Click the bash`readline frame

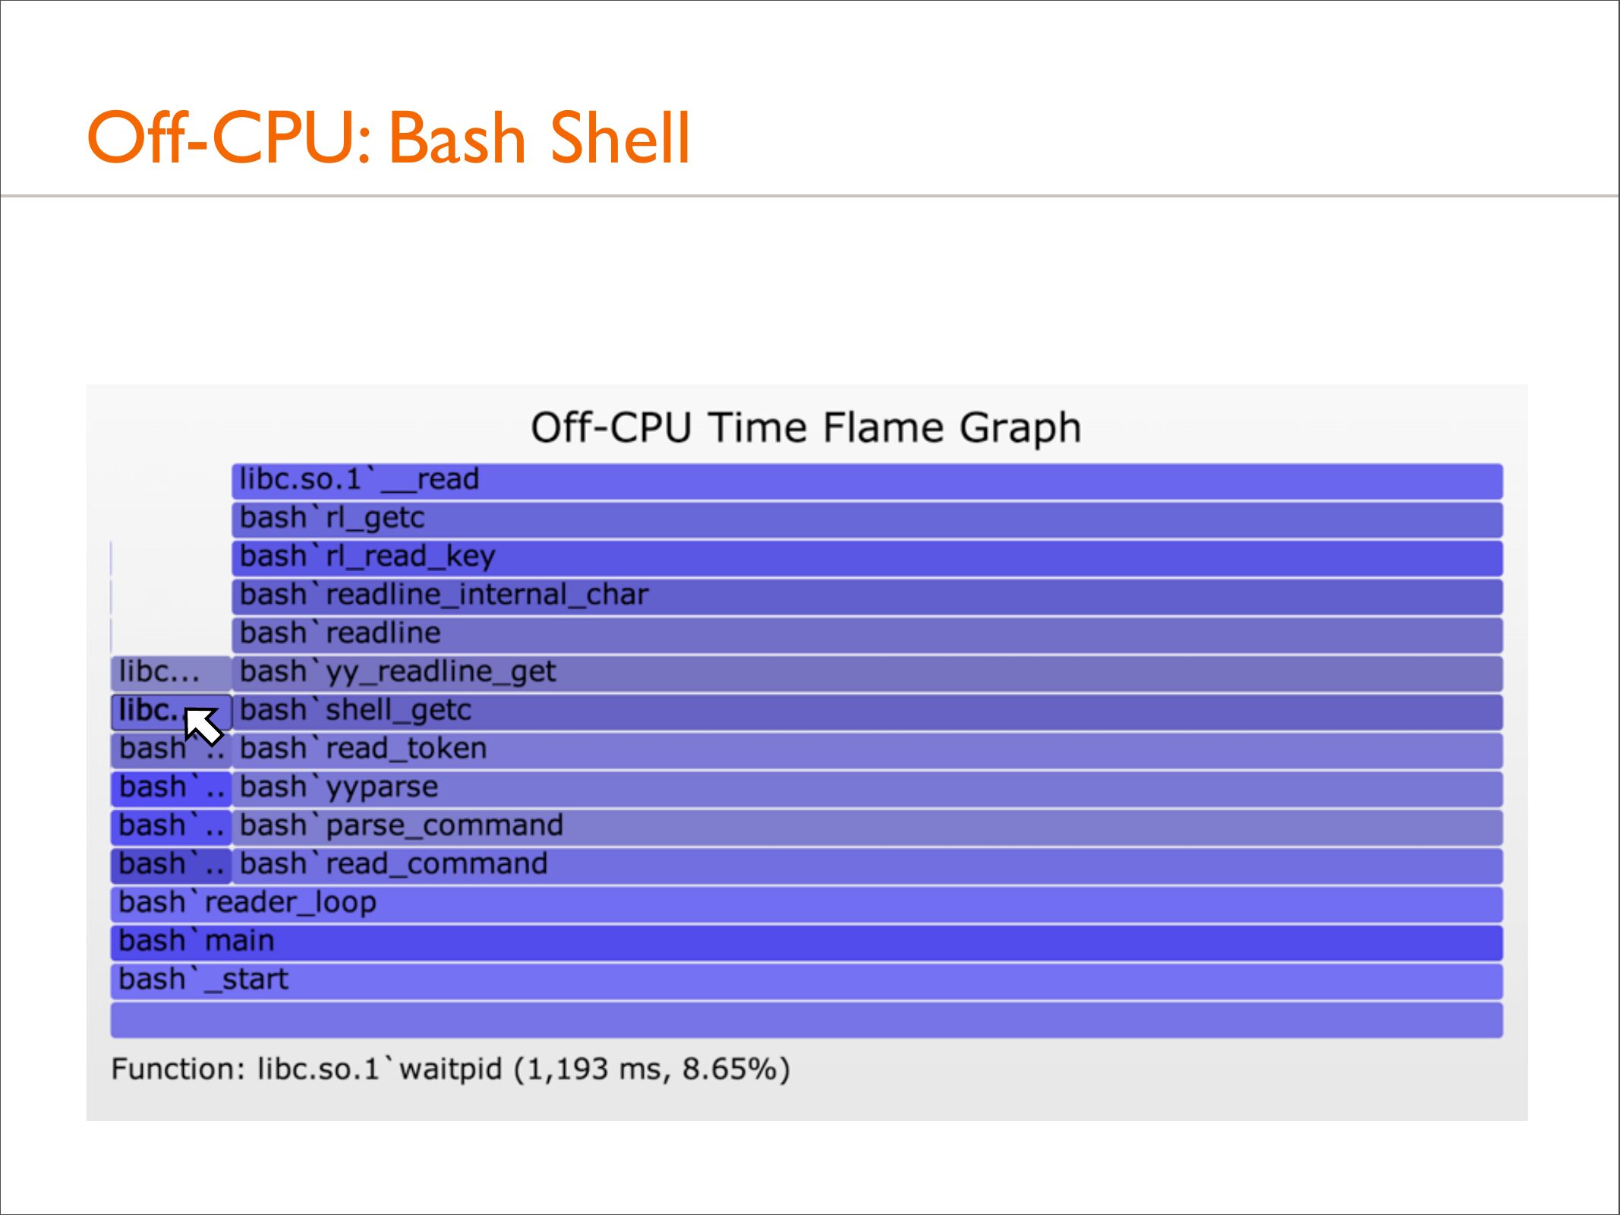867,635
